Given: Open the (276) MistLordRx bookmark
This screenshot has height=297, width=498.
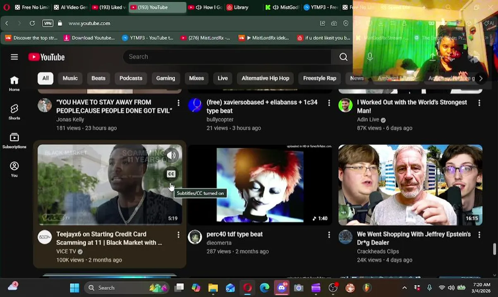Looking at the screenshot, I should point(205,38).
